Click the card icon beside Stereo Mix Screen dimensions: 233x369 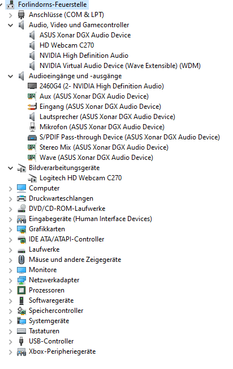tap(32, 147)
